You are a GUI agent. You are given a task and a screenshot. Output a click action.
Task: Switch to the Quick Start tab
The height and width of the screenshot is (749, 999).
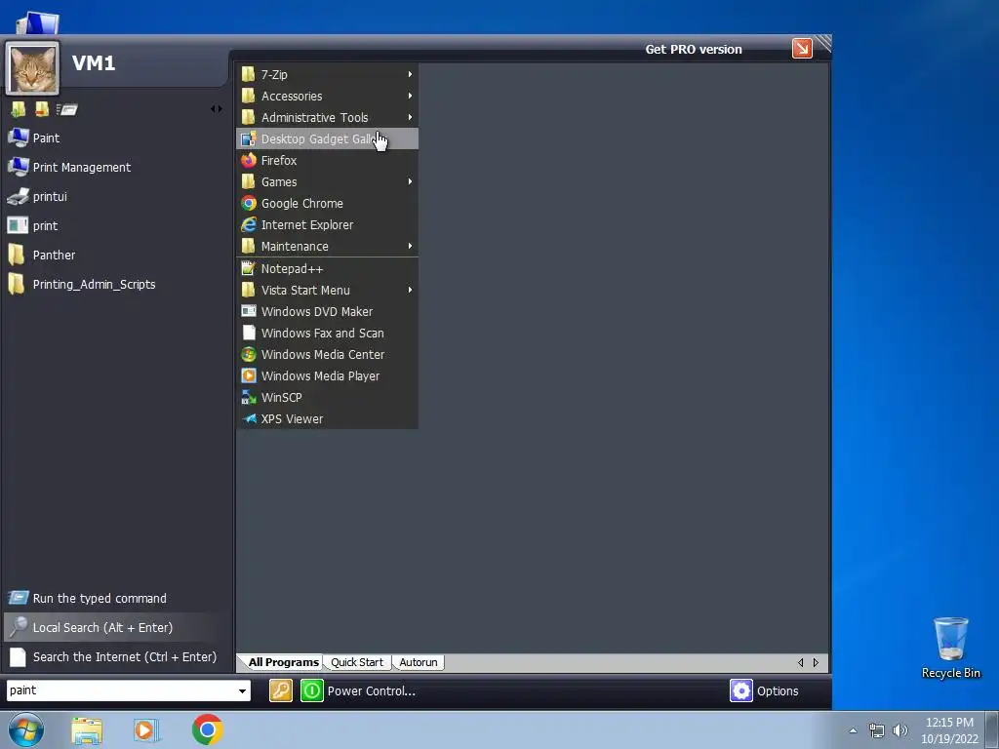[357, 662]
